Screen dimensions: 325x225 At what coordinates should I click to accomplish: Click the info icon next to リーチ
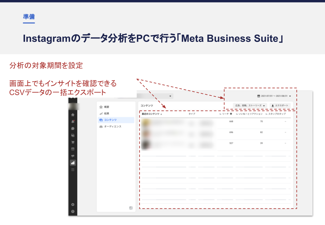(x=231, y=114)
